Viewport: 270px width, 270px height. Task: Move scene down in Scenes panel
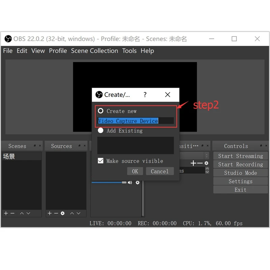(x=28, y=213)
